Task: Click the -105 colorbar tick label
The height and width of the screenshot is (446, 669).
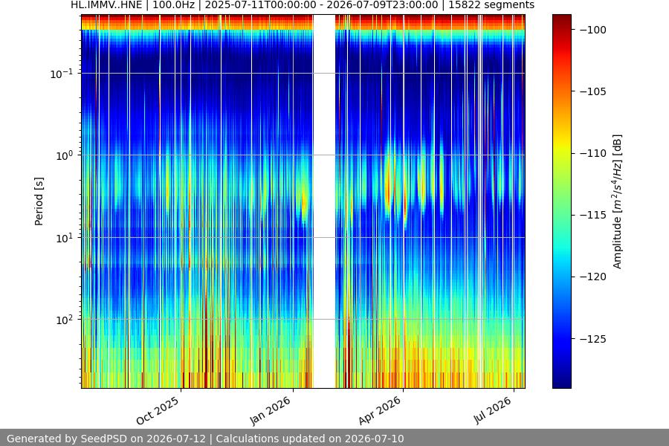Action: 593,91
